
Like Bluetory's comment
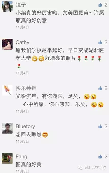(100, 127)
